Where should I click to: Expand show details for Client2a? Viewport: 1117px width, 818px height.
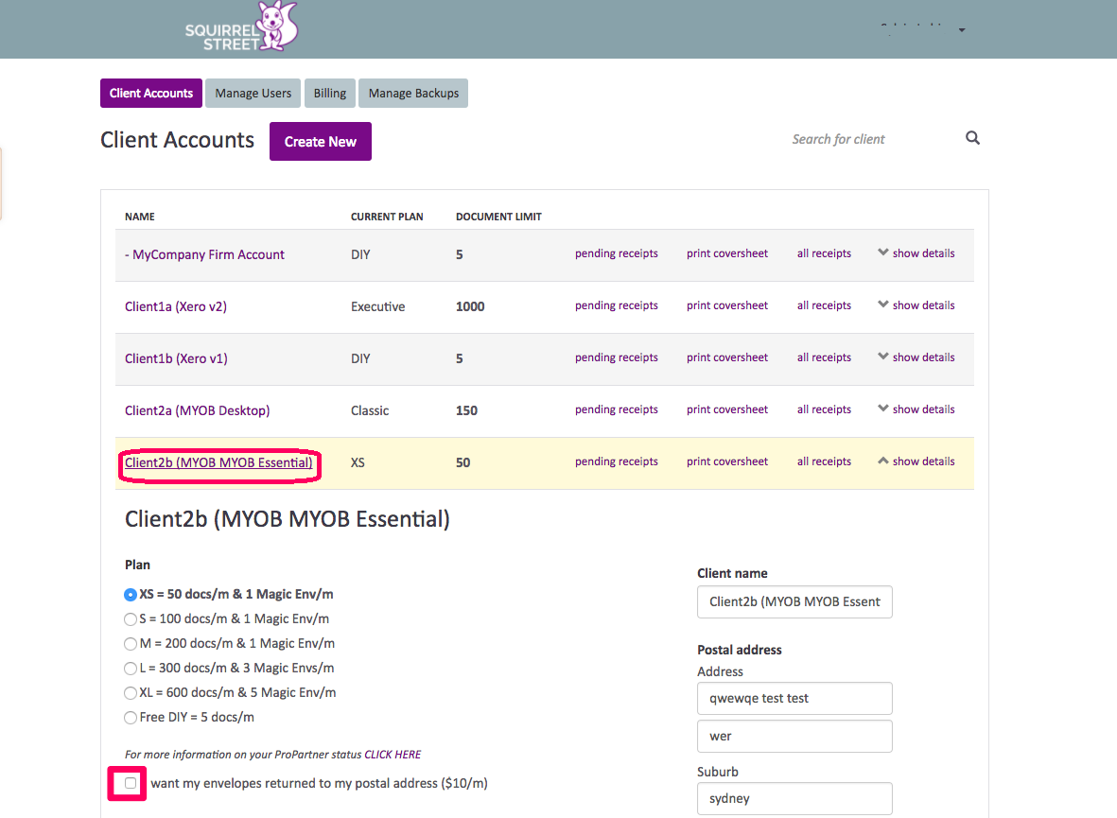(916, 409)
